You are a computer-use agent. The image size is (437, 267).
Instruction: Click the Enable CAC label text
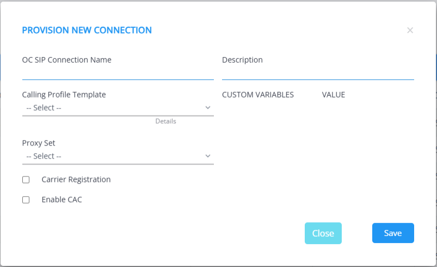click(61, 199)
